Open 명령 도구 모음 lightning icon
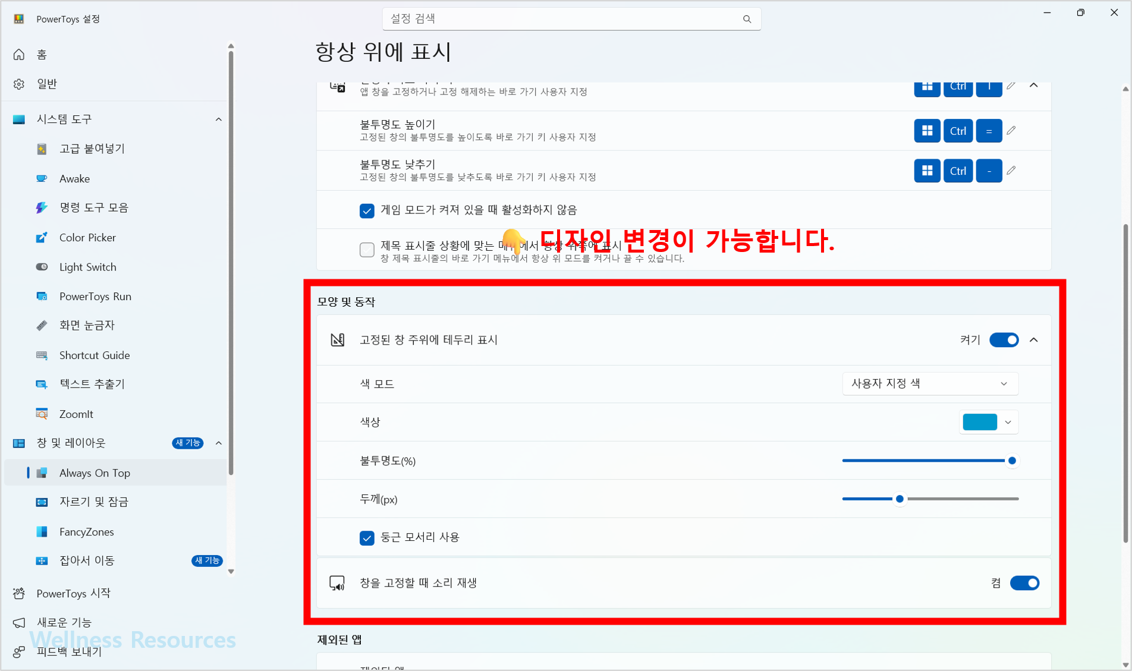This screenshot has width=1132, height=671. (x=42, y=207)
